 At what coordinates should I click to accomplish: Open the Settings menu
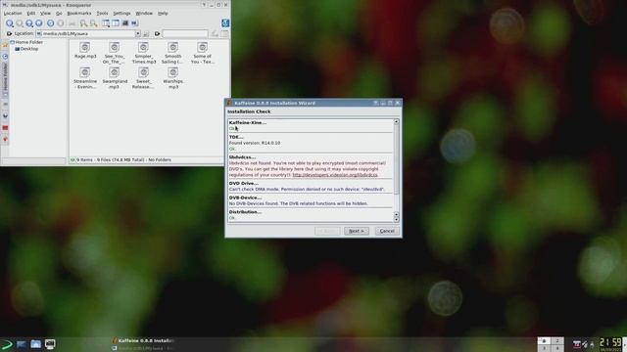pos(121,13)
